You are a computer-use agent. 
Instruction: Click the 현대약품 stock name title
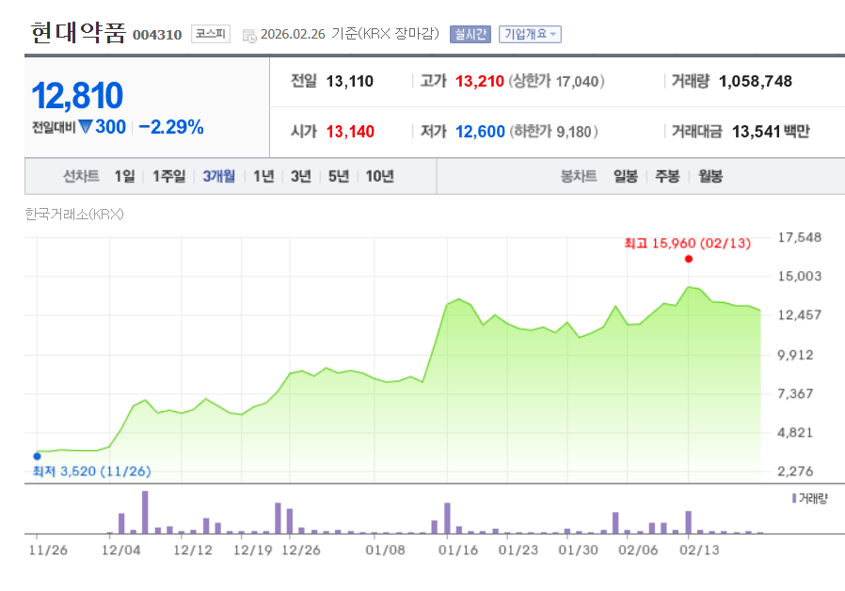pos(77,33)
